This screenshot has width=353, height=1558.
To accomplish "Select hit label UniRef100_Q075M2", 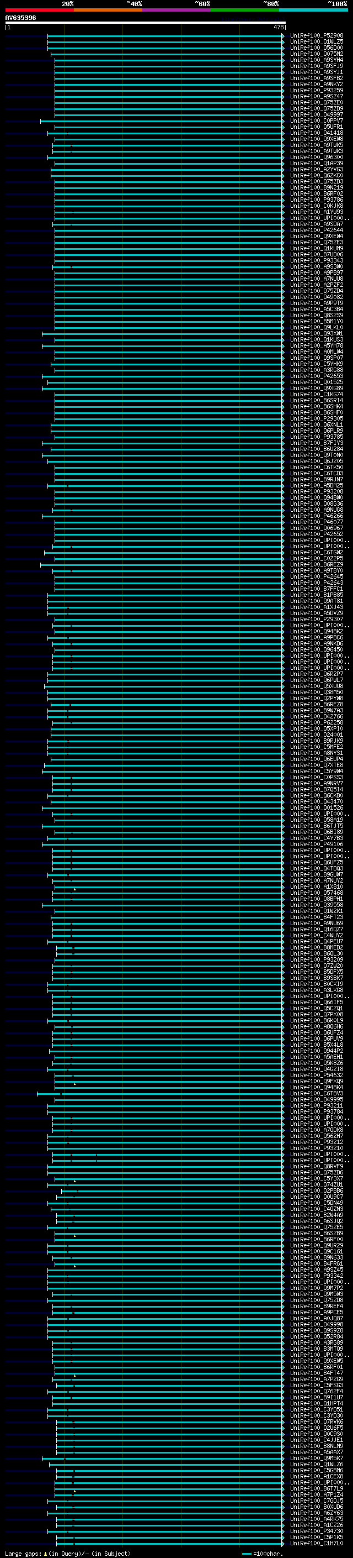I will (317, 54).
